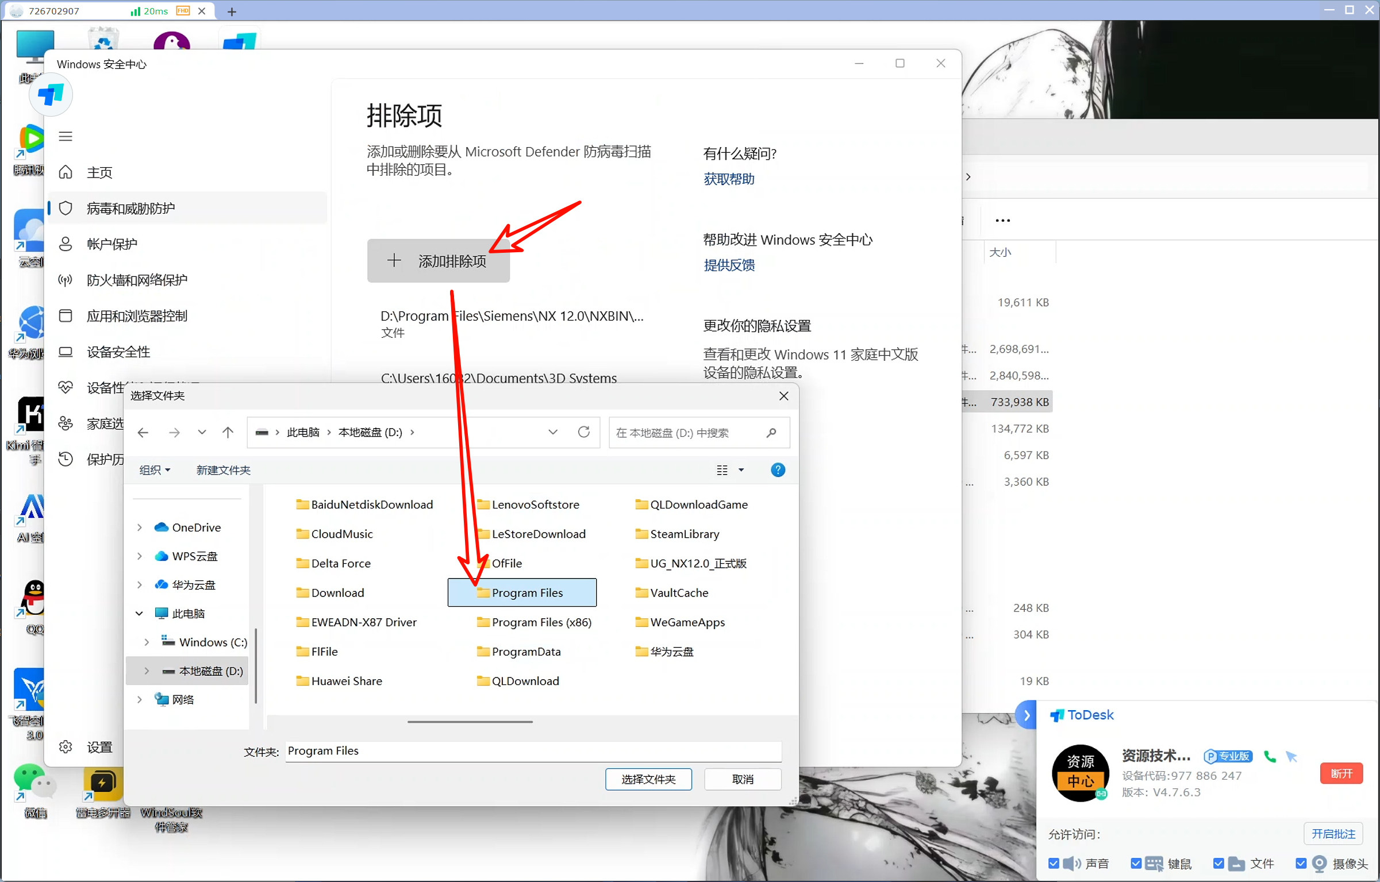This screenshot has height=882, width=1380.
Task: Go up one folder level
Action: [228, 432]
